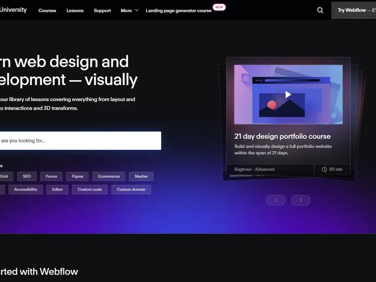Select the Custom code topic tag
The height and width of the screenshot is (282, 376).
90,189
